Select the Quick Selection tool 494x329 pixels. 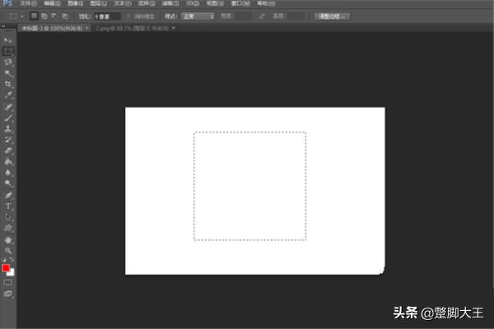8,73
